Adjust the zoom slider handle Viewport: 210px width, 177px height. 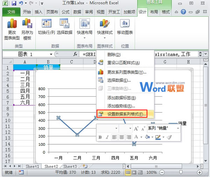tap(181, 172)
